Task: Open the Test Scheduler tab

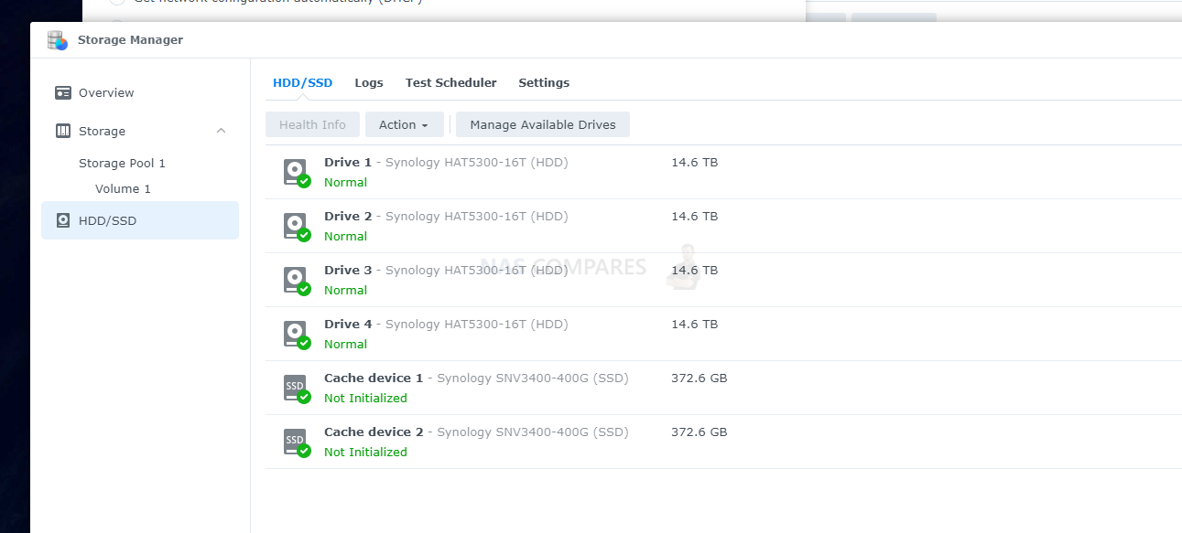Action: pyautogui.click(x=451, y=82)
